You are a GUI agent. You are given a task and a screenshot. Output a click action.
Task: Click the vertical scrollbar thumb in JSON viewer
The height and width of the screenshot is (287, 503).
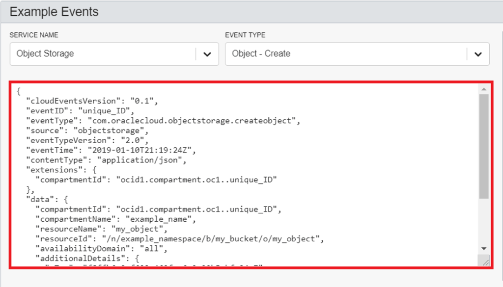[484, 146]
